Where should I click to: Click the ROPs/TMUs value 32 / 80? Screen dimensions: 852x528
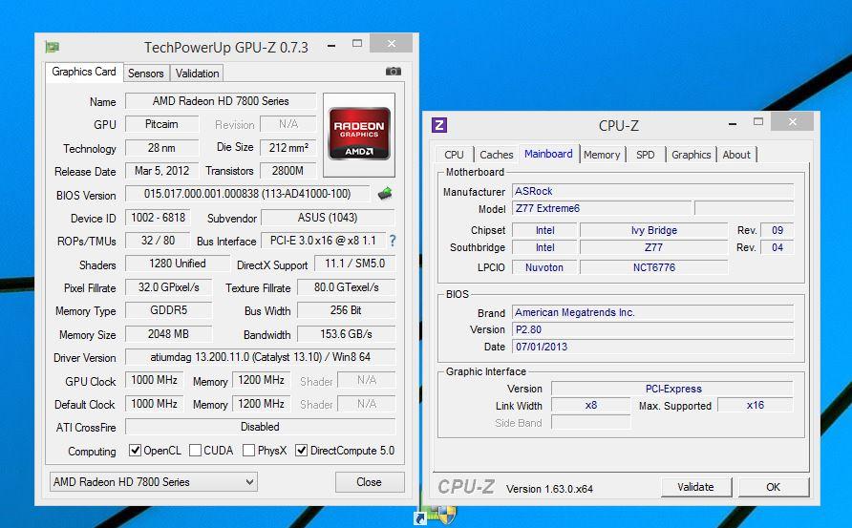tap(159, 240)
